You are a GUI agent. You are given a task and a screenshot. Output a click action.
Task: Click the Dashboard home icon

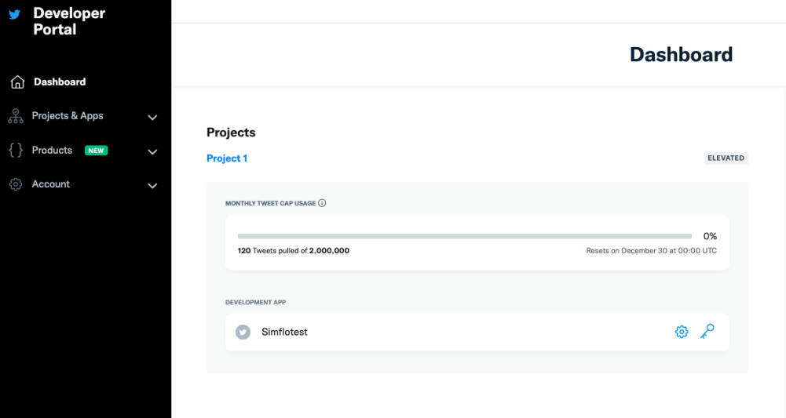pos(17,82)
